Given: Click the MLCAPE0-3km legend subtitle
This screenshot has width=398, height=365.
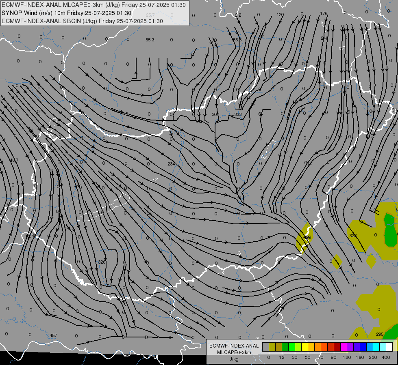Looking at the screenshot, I should pyautogui.click(x=234, y=352).
